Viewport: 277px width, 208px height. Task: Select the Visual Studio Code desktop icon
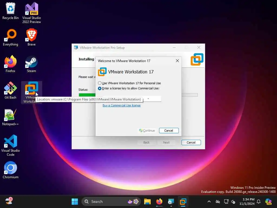point(11,145)
